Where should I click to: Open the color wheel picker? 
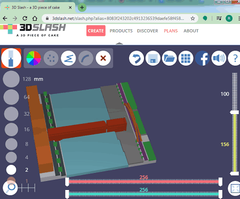[34, 58]
